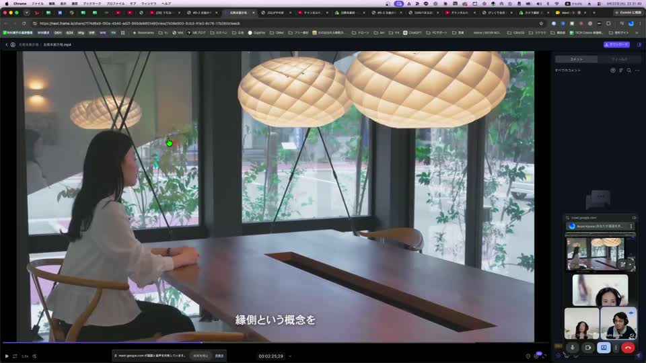Click the 00:02:25:29 timecode display
The height and width of the screenshot is (363, 646).
click(x=271, y=356)
